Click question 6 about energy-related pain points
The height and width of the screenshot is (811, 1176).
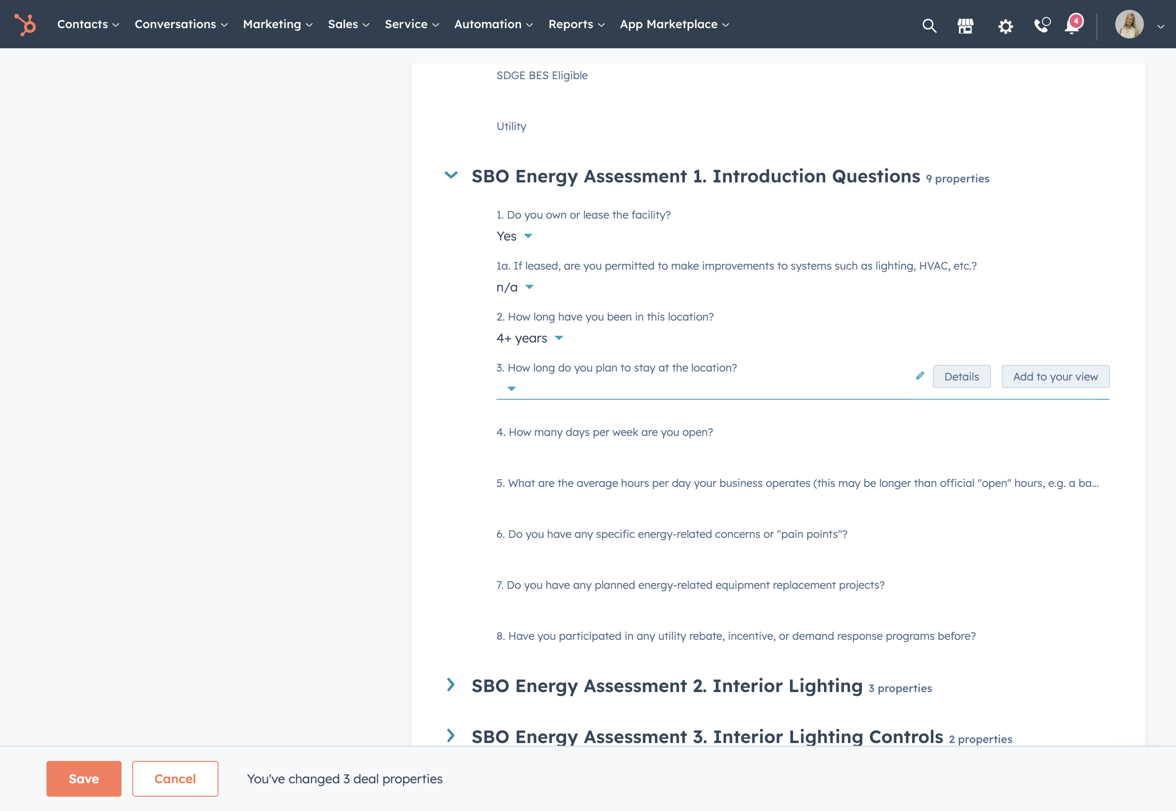[x=672, y=534]
